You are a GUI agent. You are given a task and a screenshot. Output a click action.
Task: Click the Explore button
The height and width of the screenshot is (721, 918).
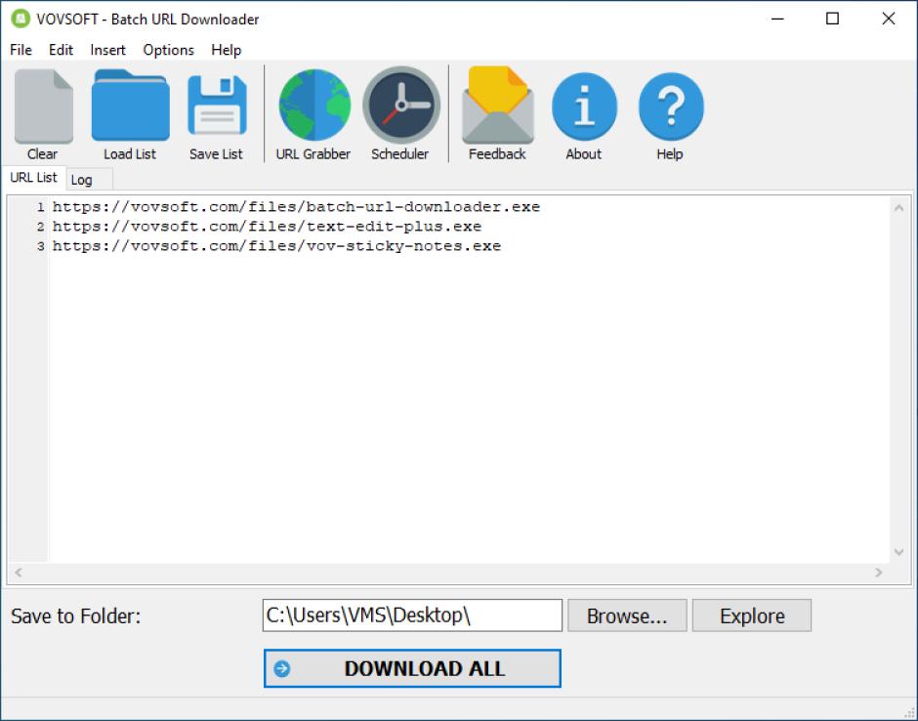(752, 615)
